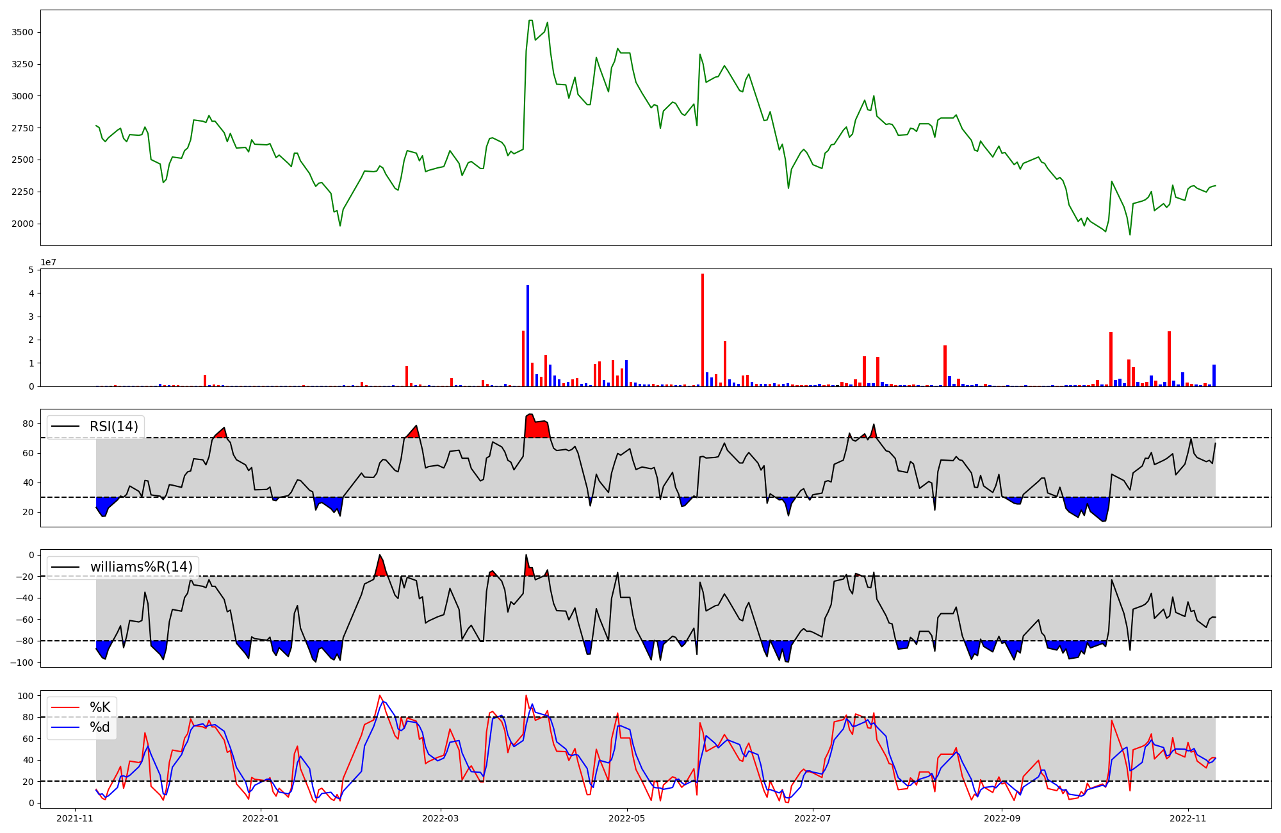Screen dimensions: 1281x833
Task: Click the black line sample beside RSI(14)
Action: click(x=65, y=427)
